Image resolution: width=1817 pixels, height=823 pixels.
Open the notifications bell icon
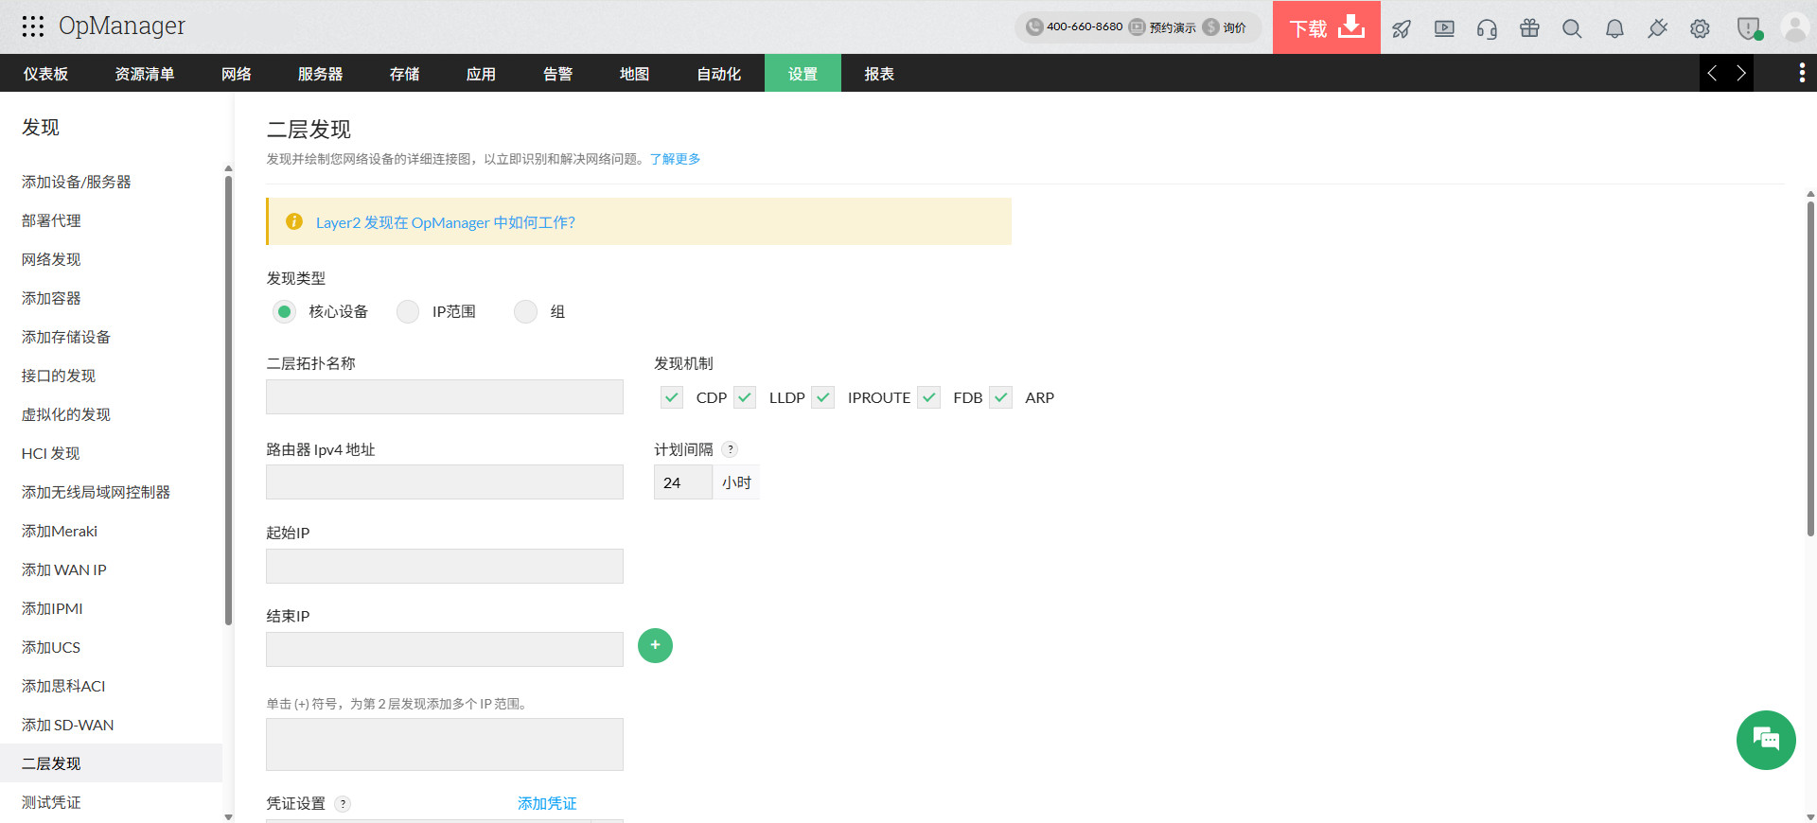1614,28
